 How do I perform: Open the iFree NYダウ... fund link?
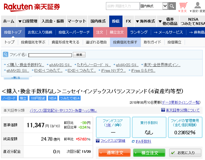[113, 70]
